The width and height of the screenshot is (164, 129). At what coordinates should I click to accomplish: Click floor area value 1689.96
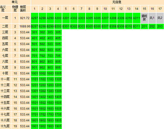pos(25,26)
